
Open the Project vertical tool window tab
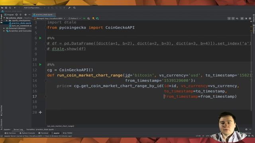tap(1, 18)
